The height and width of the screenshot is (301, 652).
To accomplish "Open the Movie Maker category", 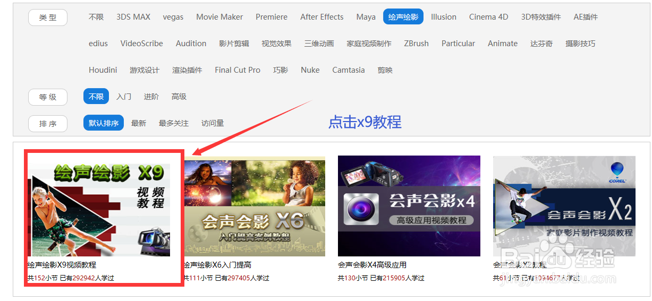I will click(x=219, y=17).
